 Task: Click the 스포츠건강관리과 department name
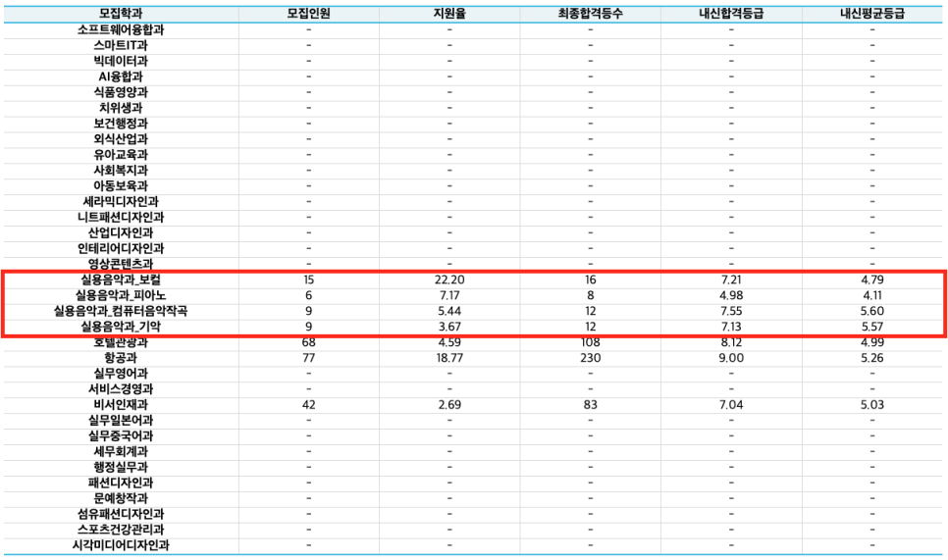[x=121, y=530]
